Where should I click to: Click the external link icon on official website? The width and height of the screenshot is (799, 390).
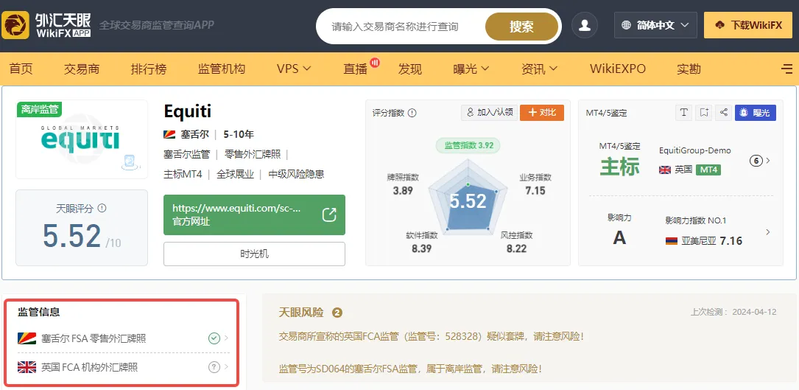[329, 215]
